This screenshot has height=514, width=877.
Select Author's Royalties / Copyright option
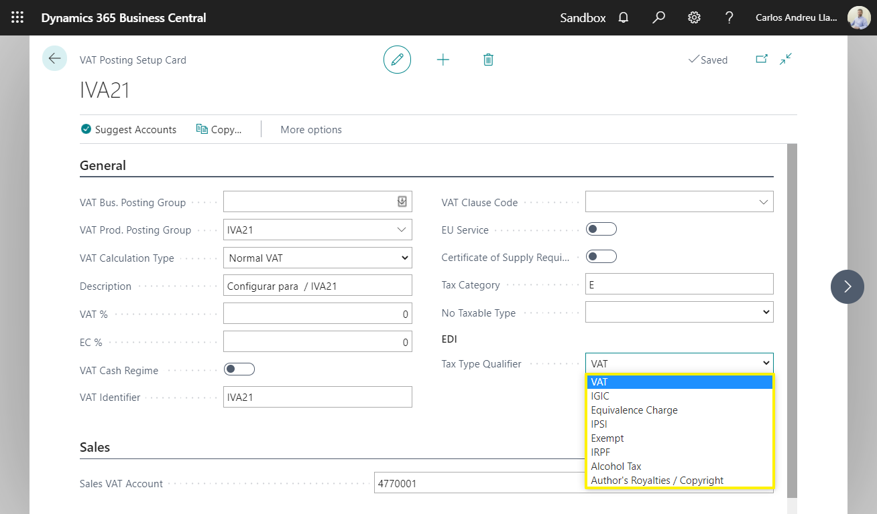(x=679, y=481)
